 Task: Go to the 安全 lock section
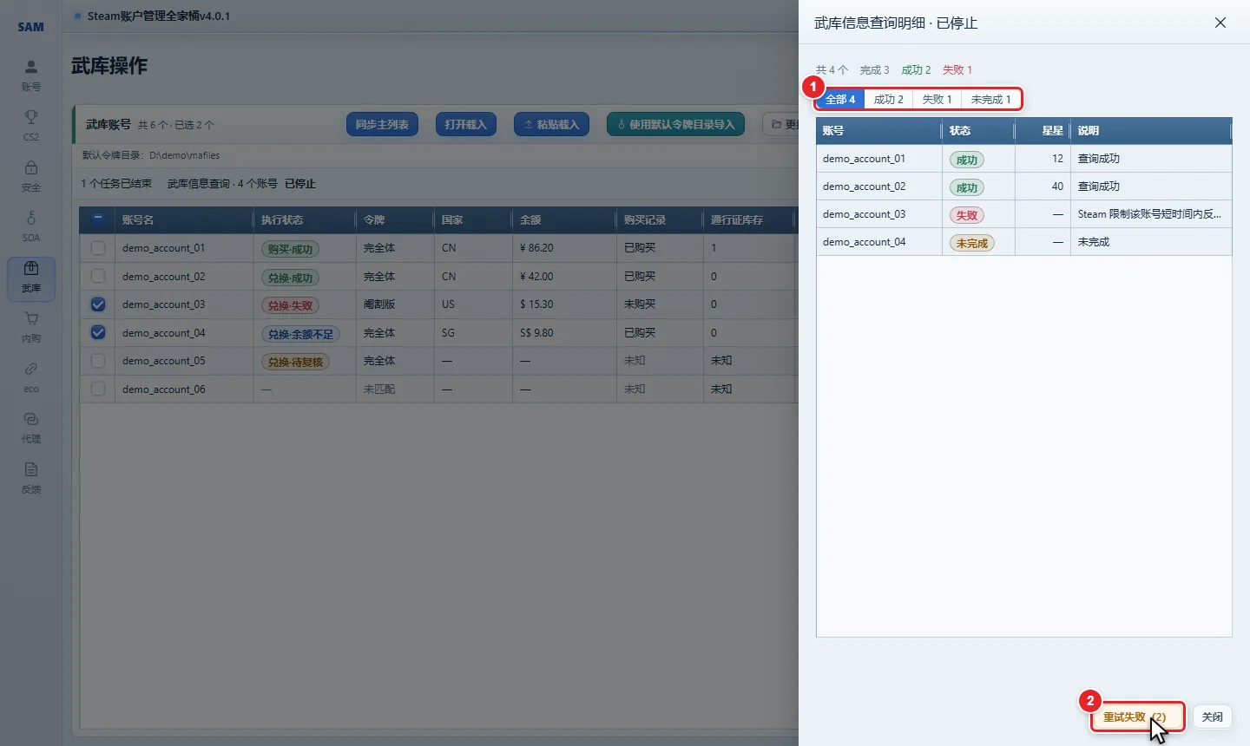click(31, 176)
